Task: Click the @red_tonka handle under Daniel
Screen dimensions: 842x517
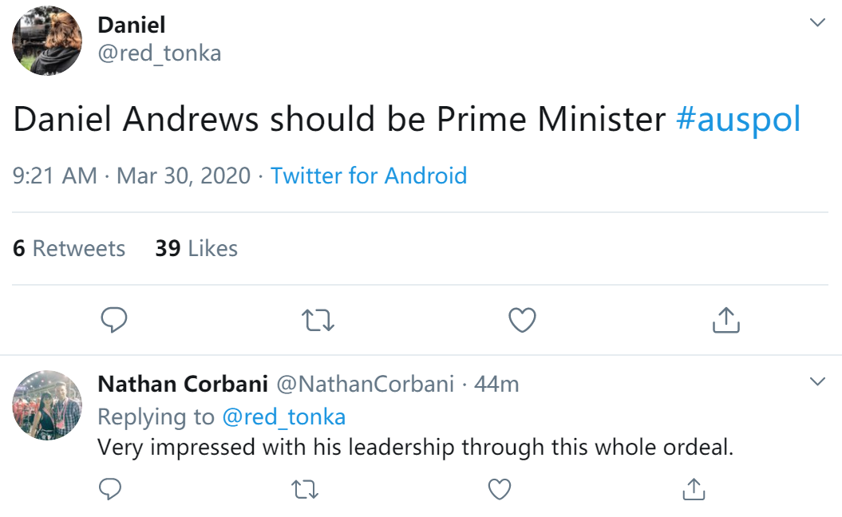Action: [159, 53]
